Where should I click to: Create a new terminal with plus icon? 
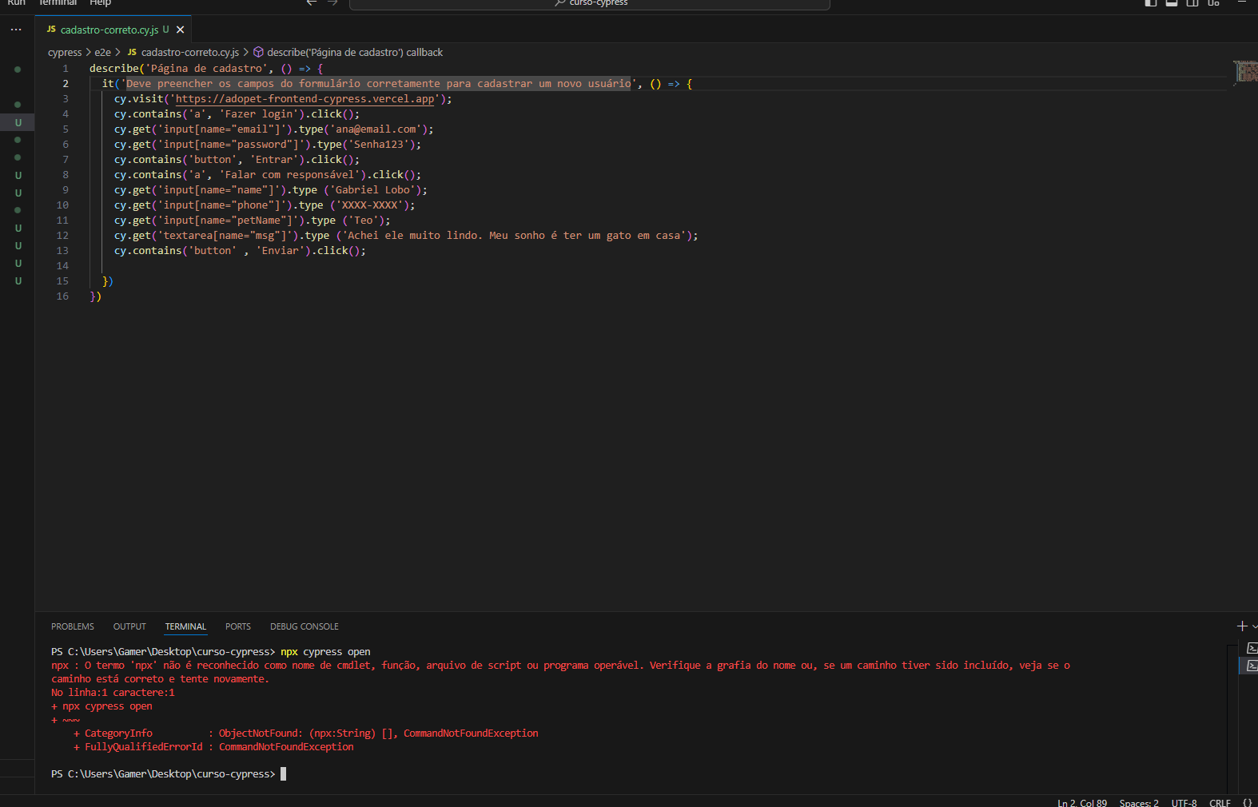pyautogui.click(x=1242, y=626)
